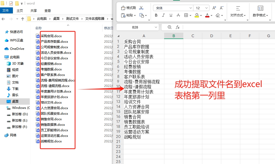Toggle Underline formatting
275x164 pixels.
click(171, 15)
